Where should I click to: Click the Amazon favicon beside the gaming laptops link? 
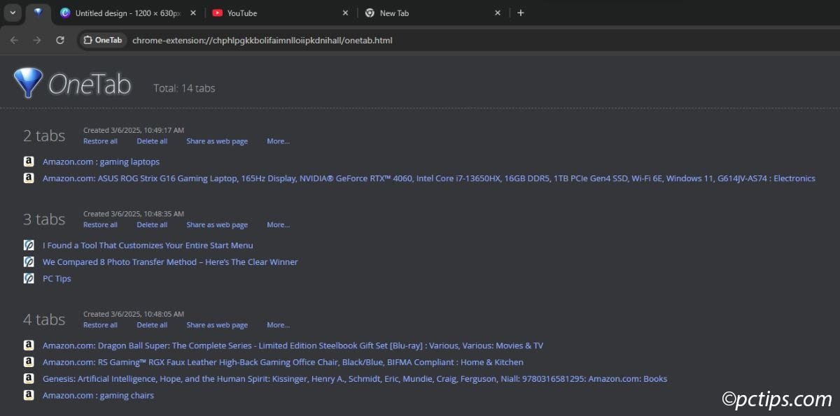[x=29, y=161]
